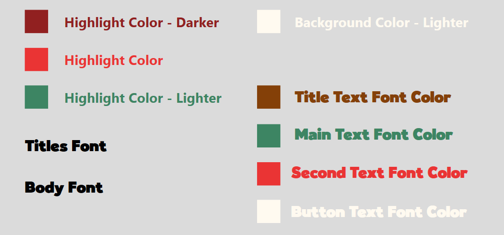
Task: Click the Main Text Font Color label
Action: tap(374, 135)
